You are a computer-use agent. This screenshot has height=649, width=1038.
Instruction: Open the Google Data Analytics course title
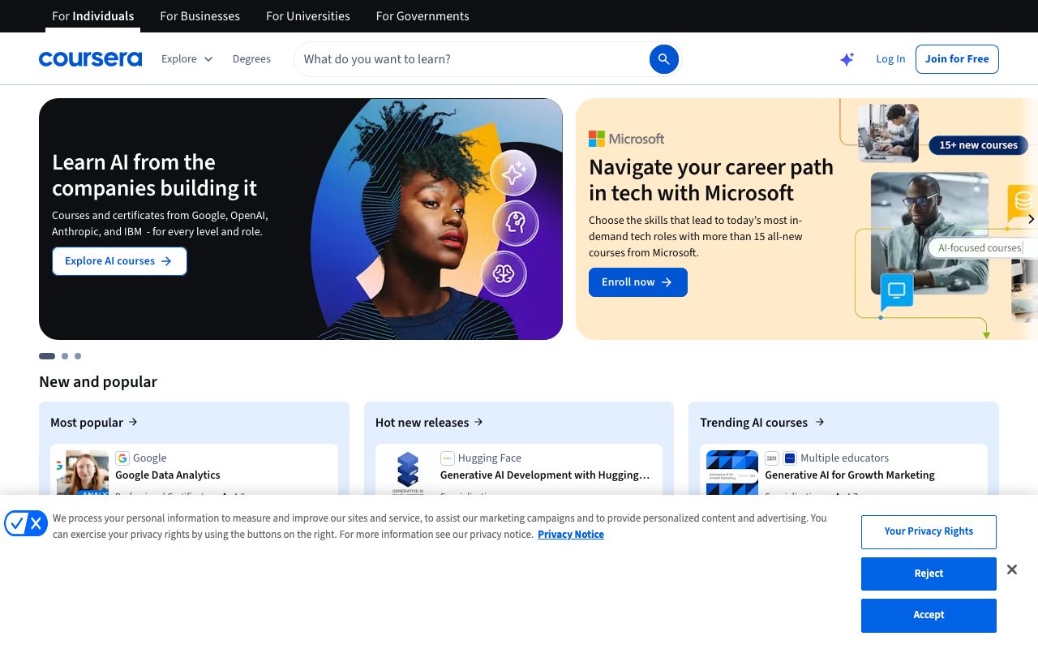click(x=168, y=475)
